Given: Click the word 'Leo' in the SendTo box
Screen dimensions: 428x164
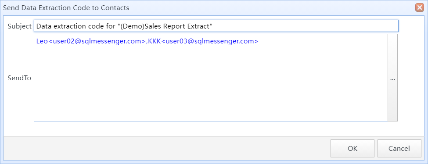Looking at the screenshot, I should click(42, 42).
